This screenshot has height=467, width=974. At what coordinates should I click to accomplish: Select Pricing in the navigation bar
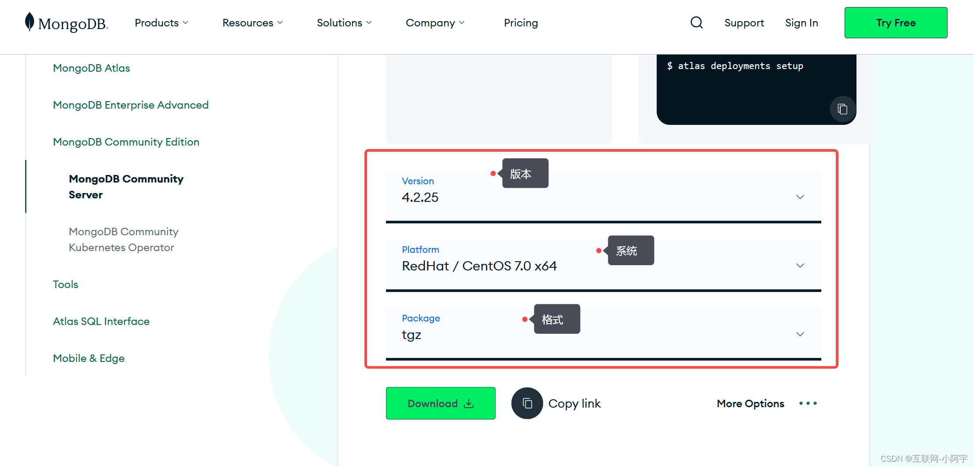tap(521, 22)
